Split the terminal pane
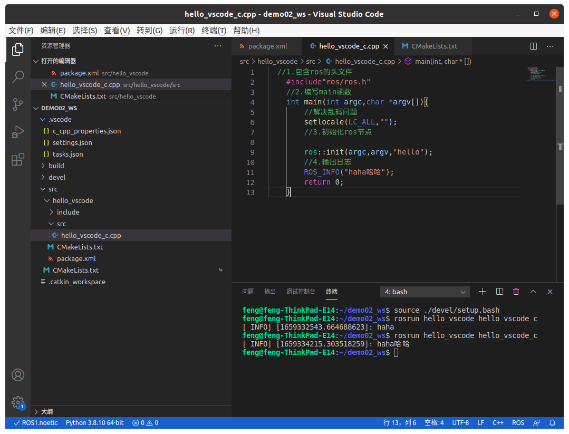The height and width of the screenshot is (434, 569). click(x=499, y=292)
